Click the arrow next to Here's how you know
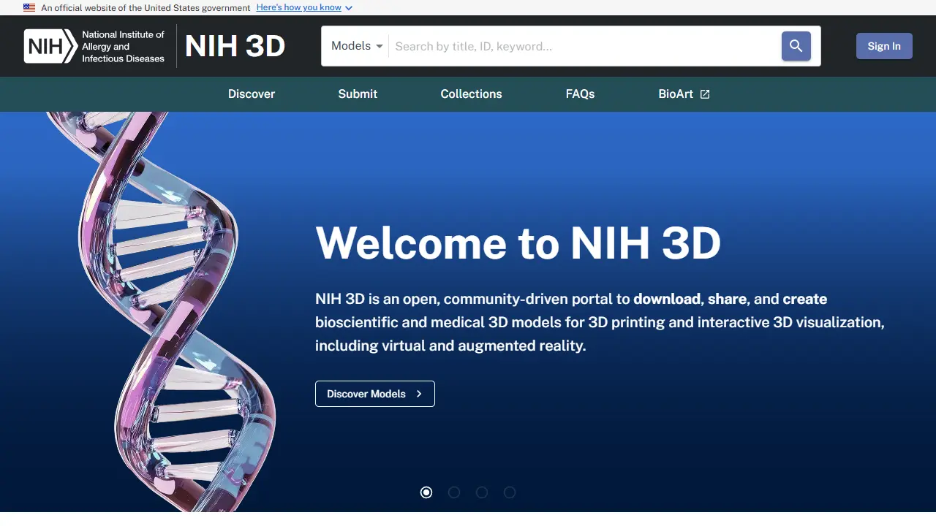The height and width of the screenshot is (526, 936). (x=349, y=7)
